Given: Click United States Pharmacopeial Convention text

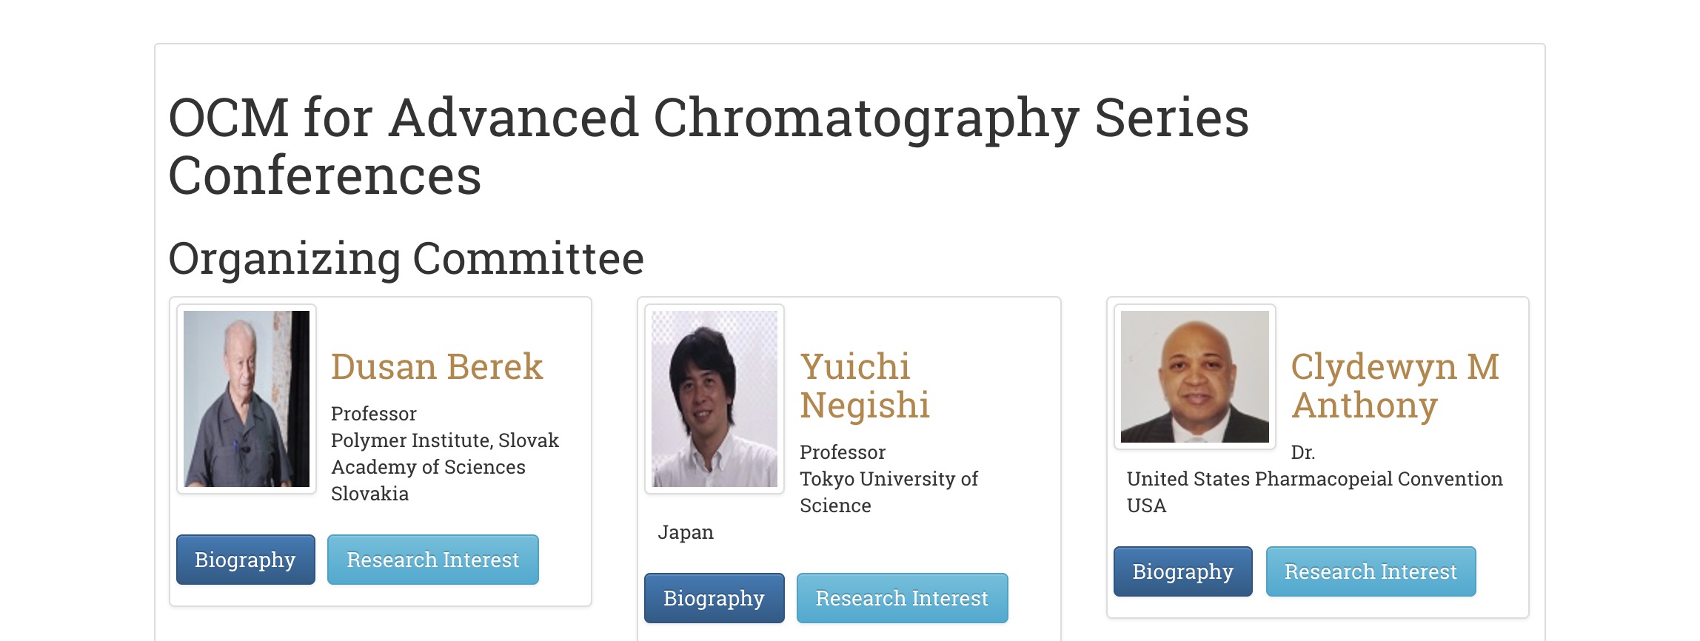Looking at the screenshot, I should [x=1314, y=479].
